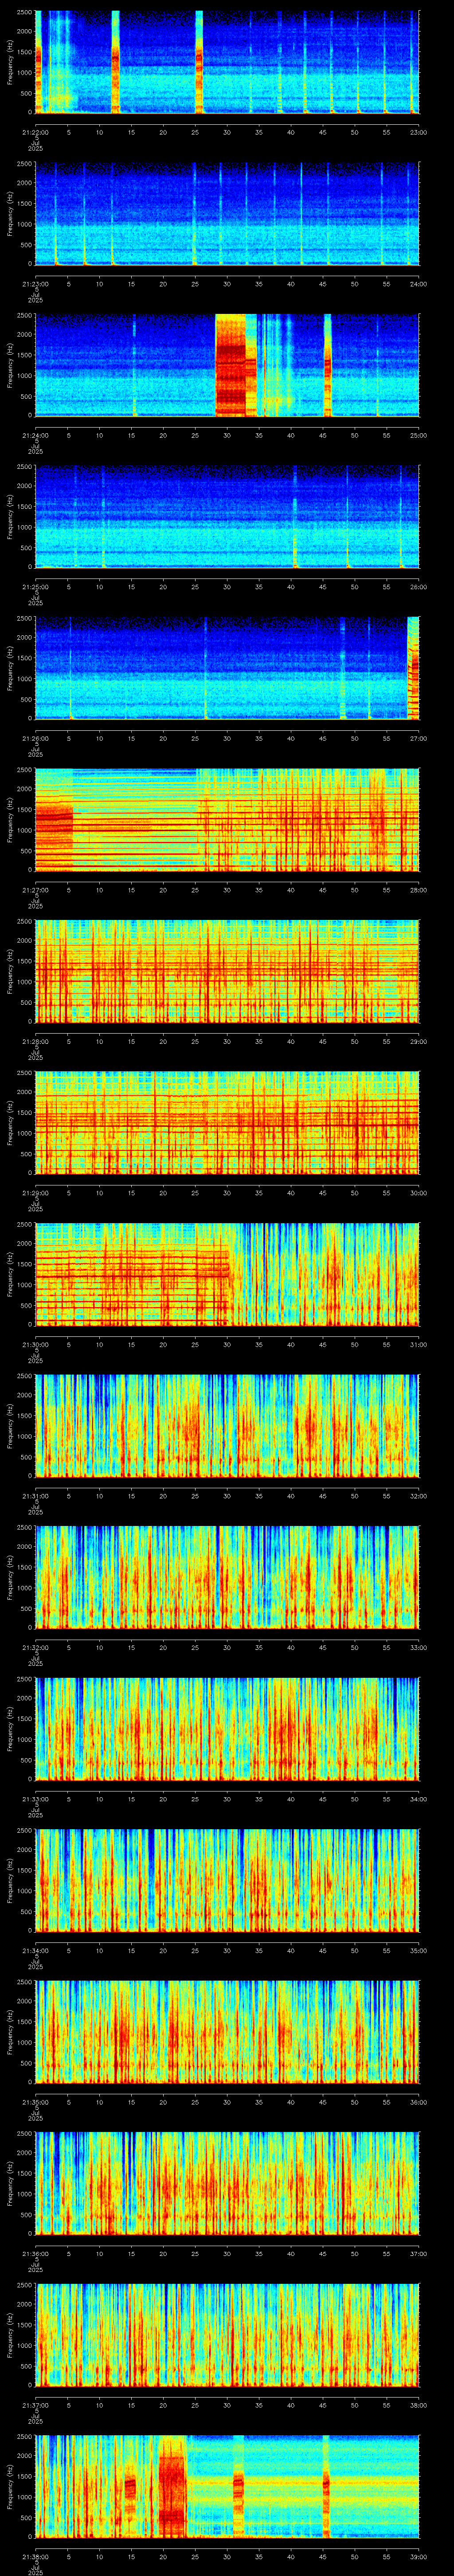Select the spectrogram panel starting at 21:33:00

pos(227,1728)
